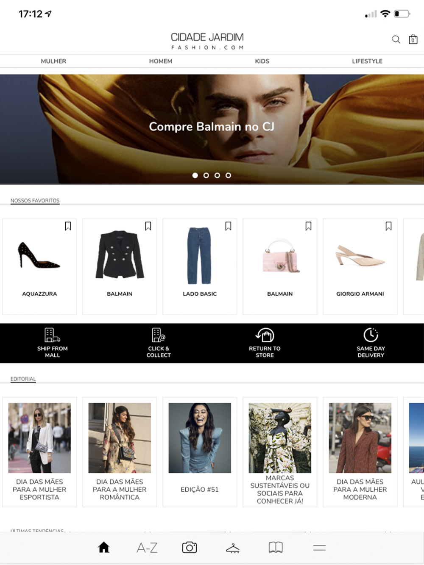The width and height of the screenshot is (424, 565).
Task: Open the open-book magazine icon
Action: pyautogui.click(x=276, y=547)
